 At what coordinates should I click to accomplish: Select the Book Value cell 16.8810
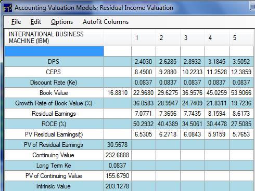coord(118,93)
